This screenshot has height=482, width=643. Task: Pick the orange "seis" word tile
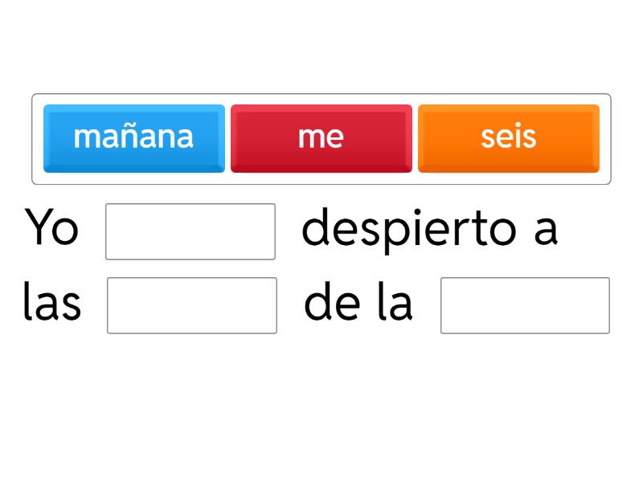(x=508, y=137)
